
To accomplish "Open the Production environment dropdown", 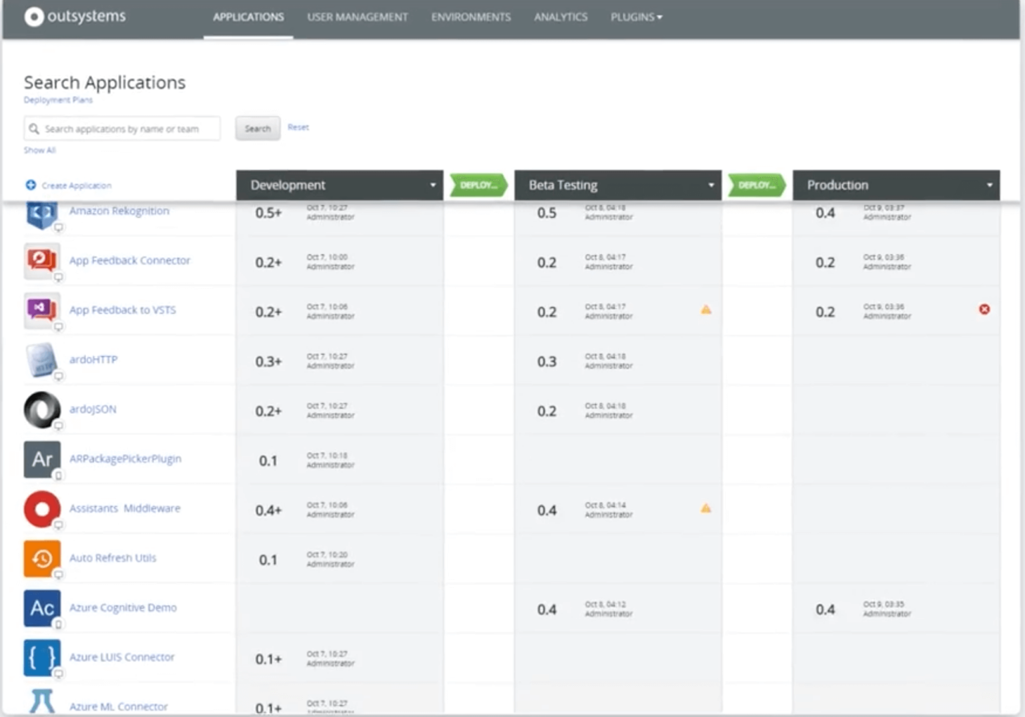I will [990, 185].
